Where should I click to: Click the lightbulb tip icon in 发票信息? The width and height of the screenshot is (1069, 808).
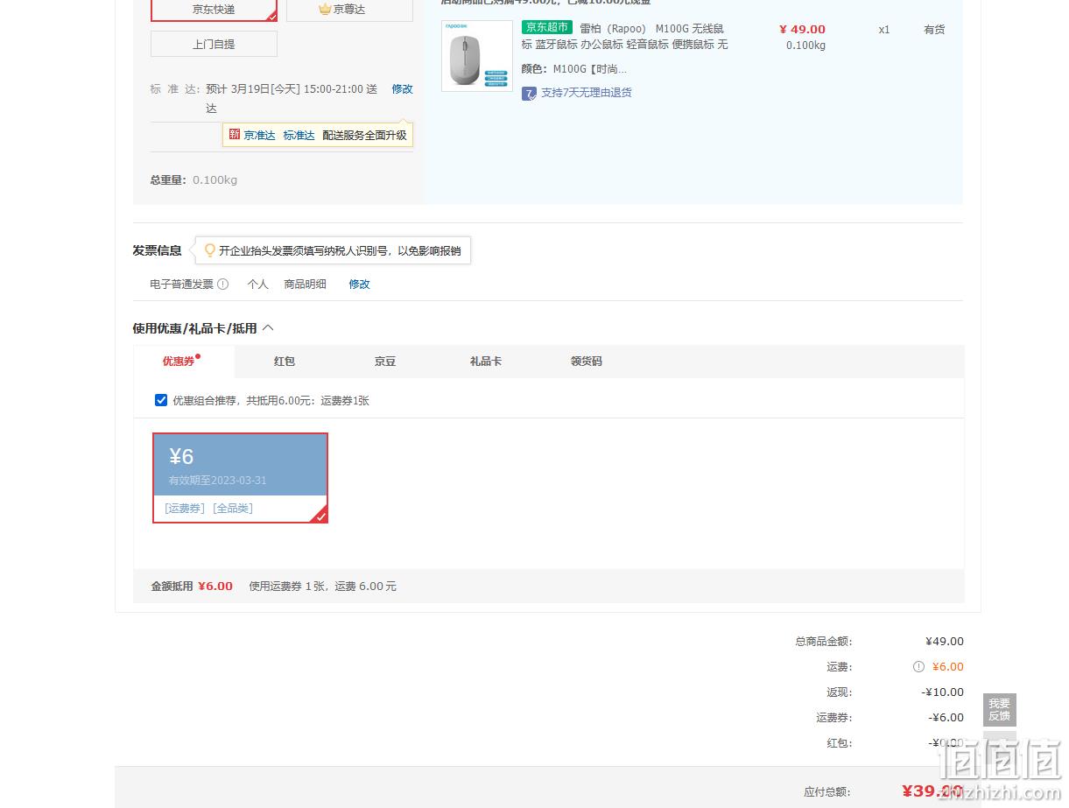click(209, 250)
